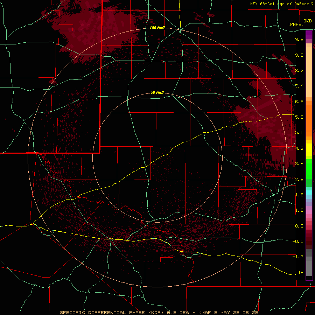This screenshot has width=315, height=315.
Task: Click the DKD legend title
Action: click(307, 21)
